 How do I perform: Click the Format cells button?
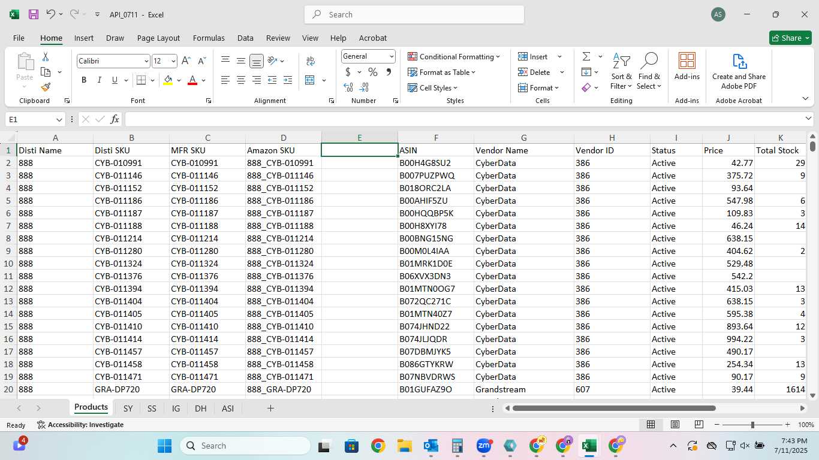tap(538, 87)
